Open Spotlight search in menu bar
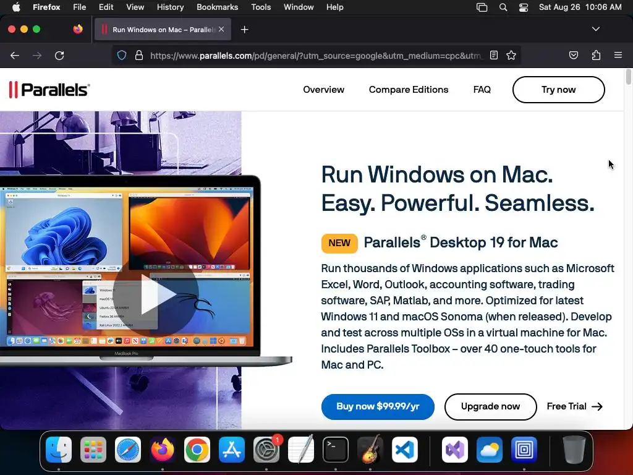This screenshot has height=475, width=633. tap(503, 7)
